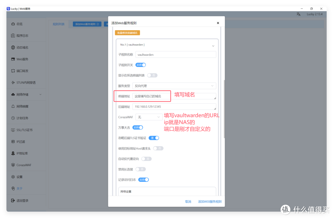The height and width of the screenshot is (218, 333).
Task: Collapse the No.1 [ vaultwarden ] sub-rule panel
Action: tap(213, 46)
